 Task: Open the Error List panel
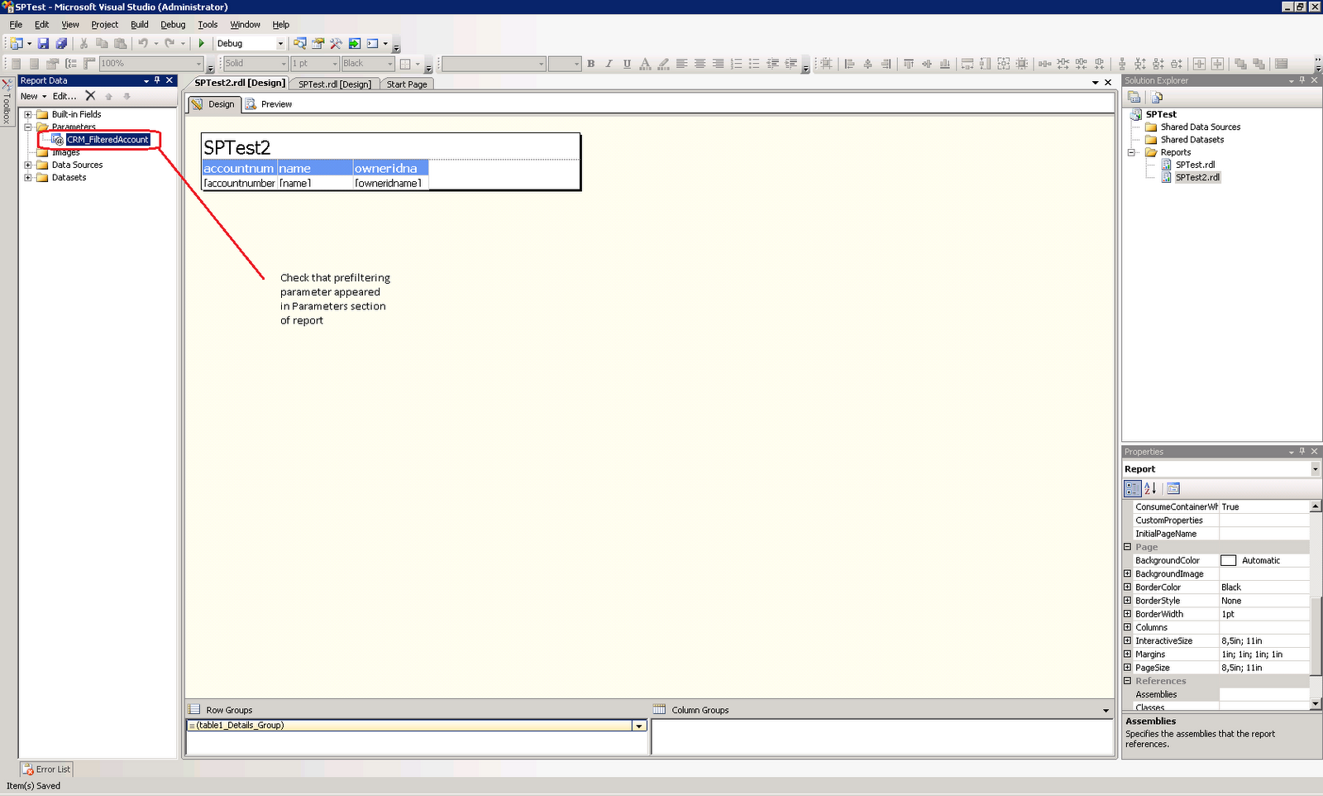(x=47, y=770)
